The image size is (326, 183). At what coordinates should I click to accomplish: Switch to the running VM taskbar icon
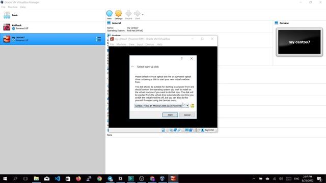tap(173, 178)
